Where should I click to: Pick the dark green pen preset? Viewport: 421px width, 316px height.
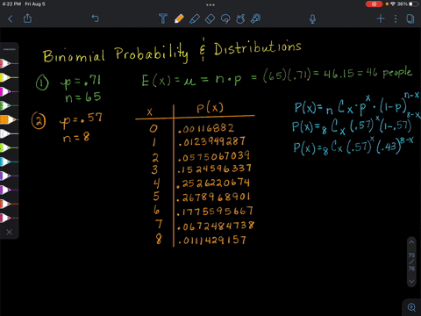[9, 105]
